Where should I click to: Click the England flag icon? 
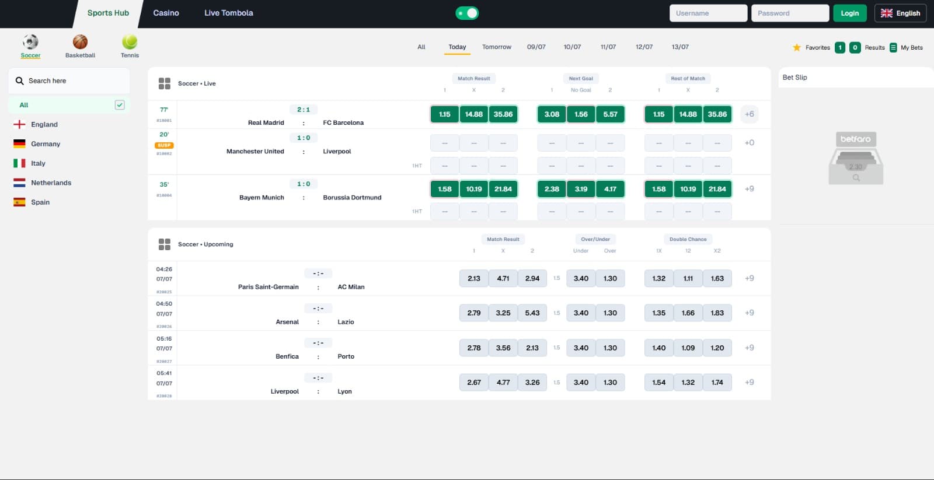click(x=19, y=124)
